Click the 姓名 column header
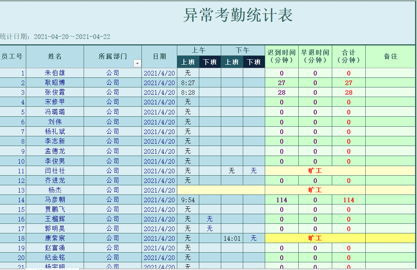Viewport: 417px width, 270px height. [x=55, y=56]
